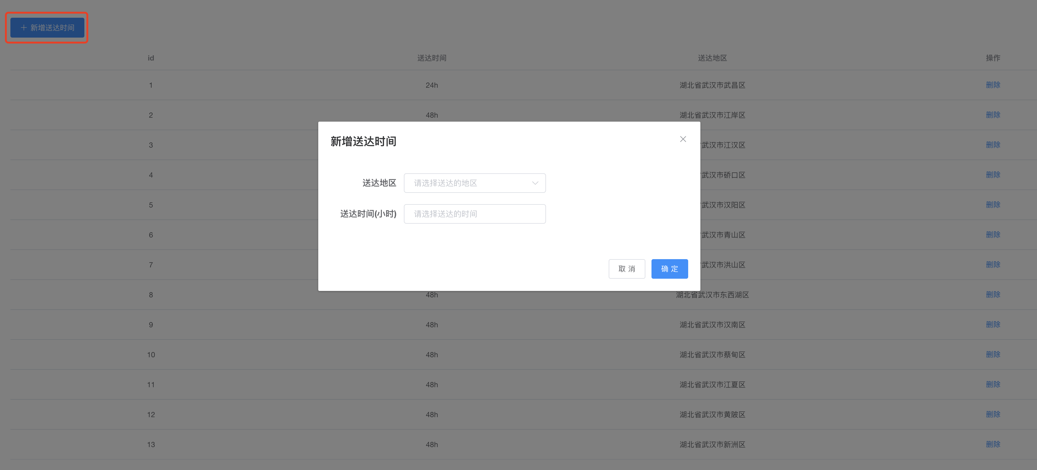Click the 确定 button to confirm
The height and width of the screenshot is (470, 1037).
click(670, 268)
